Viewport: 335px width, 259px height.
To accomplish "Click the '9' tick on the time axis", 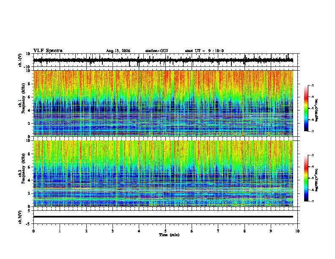I will 271,231.
